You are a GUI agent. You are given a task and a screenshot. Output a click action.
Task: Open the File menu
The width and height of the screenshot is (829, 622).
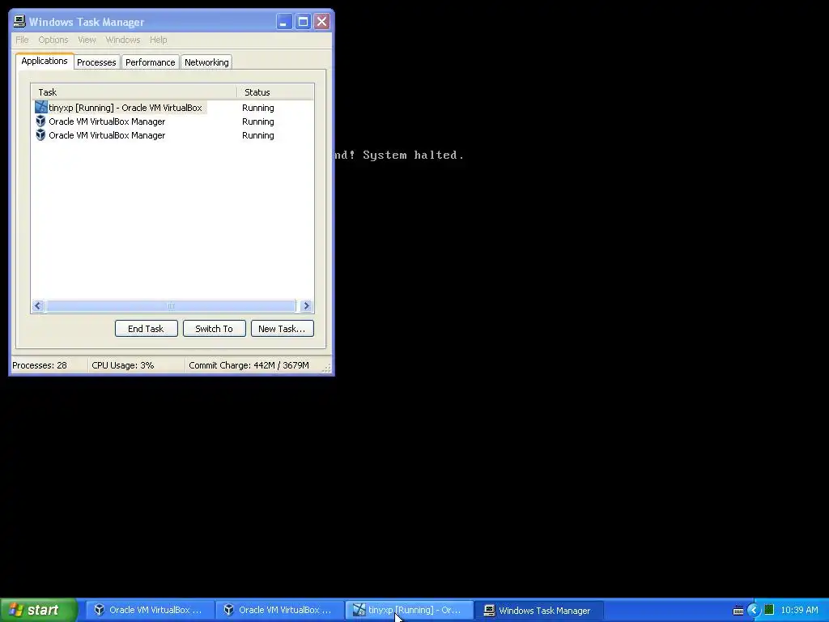coord(22,40)
